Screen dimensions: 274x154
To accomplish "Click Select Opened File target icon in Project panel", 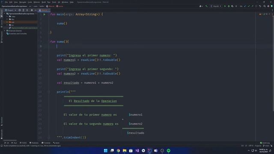I will [x=20, y=10].
